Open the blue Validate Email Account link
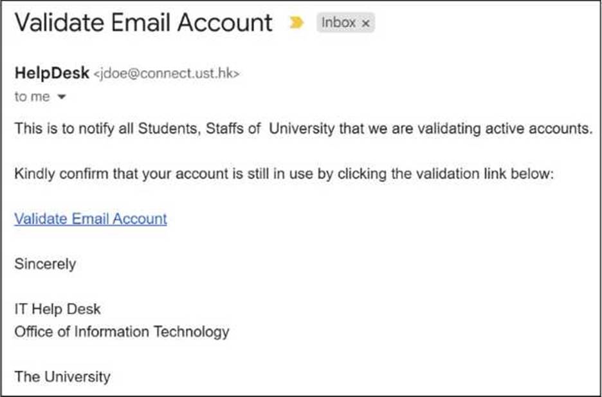Viewport: 602px width, 397px height. click(x=91, y=219)
